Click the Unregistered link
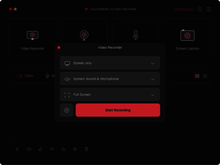This screenshot has width=220, height=165. click(x=183, y=9)
